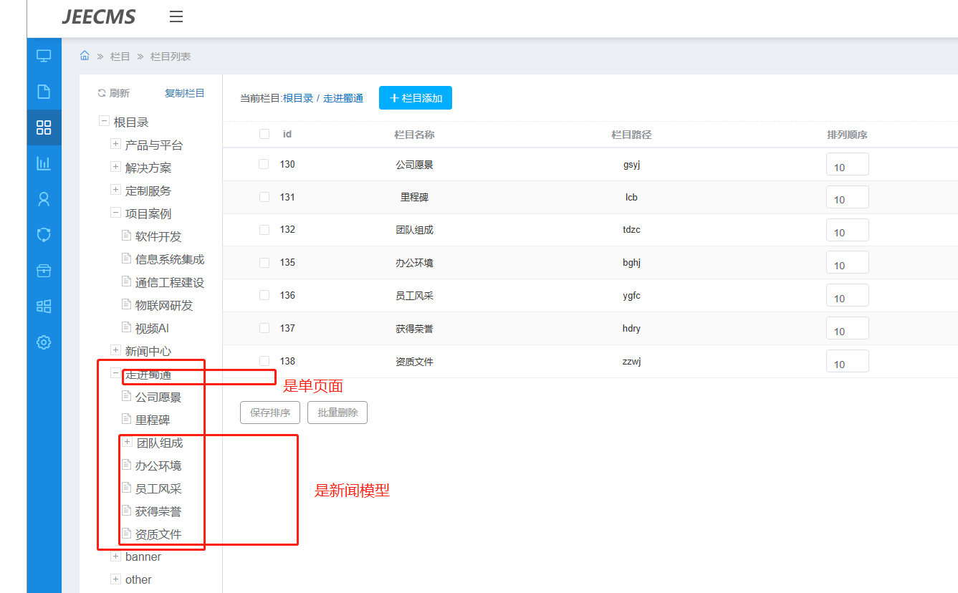Click 走进蜀通 in current column path
The height and width of the screenshot is (593, 958).
(x=343, y=98)
